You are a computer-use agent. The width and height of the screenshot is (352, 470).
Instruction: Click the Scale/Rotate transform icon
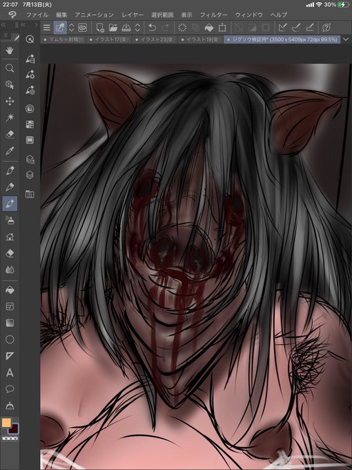(222, 28)
